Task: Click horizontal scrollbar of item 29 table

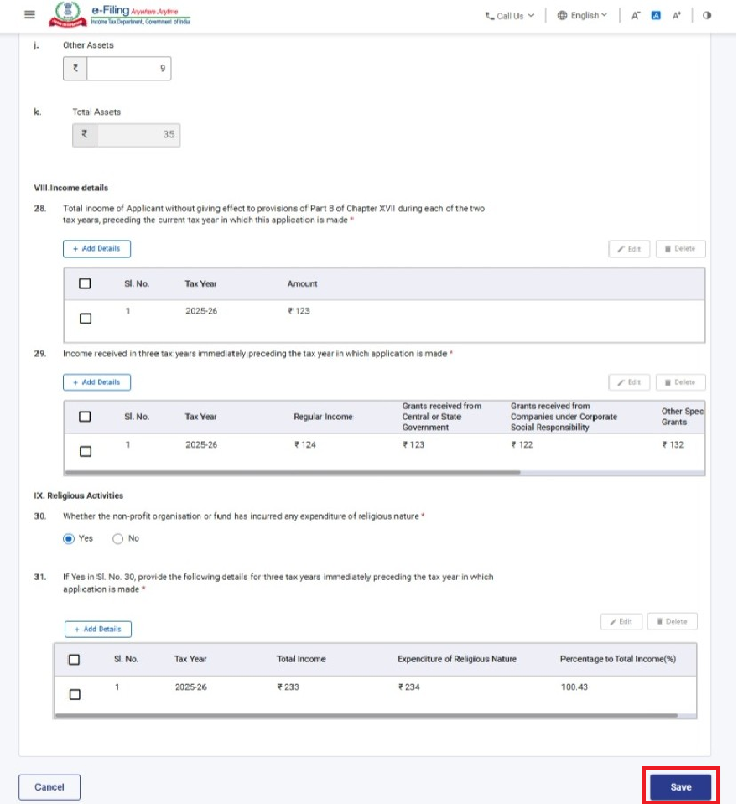Action: pos(294,472)
